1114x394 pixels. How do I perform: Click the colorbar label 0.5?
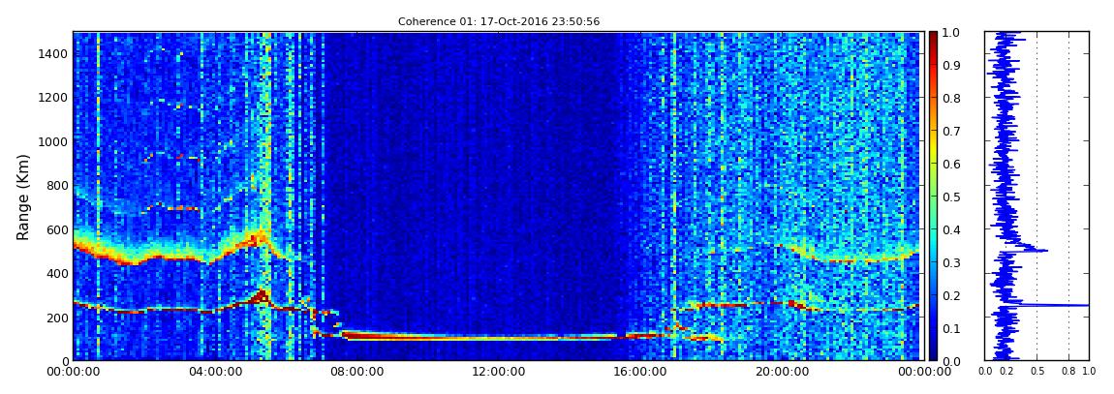coord(950,197)
